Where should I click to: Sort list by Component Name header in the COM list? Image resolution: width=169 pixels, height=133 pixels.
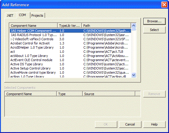[x=33, y=26]
